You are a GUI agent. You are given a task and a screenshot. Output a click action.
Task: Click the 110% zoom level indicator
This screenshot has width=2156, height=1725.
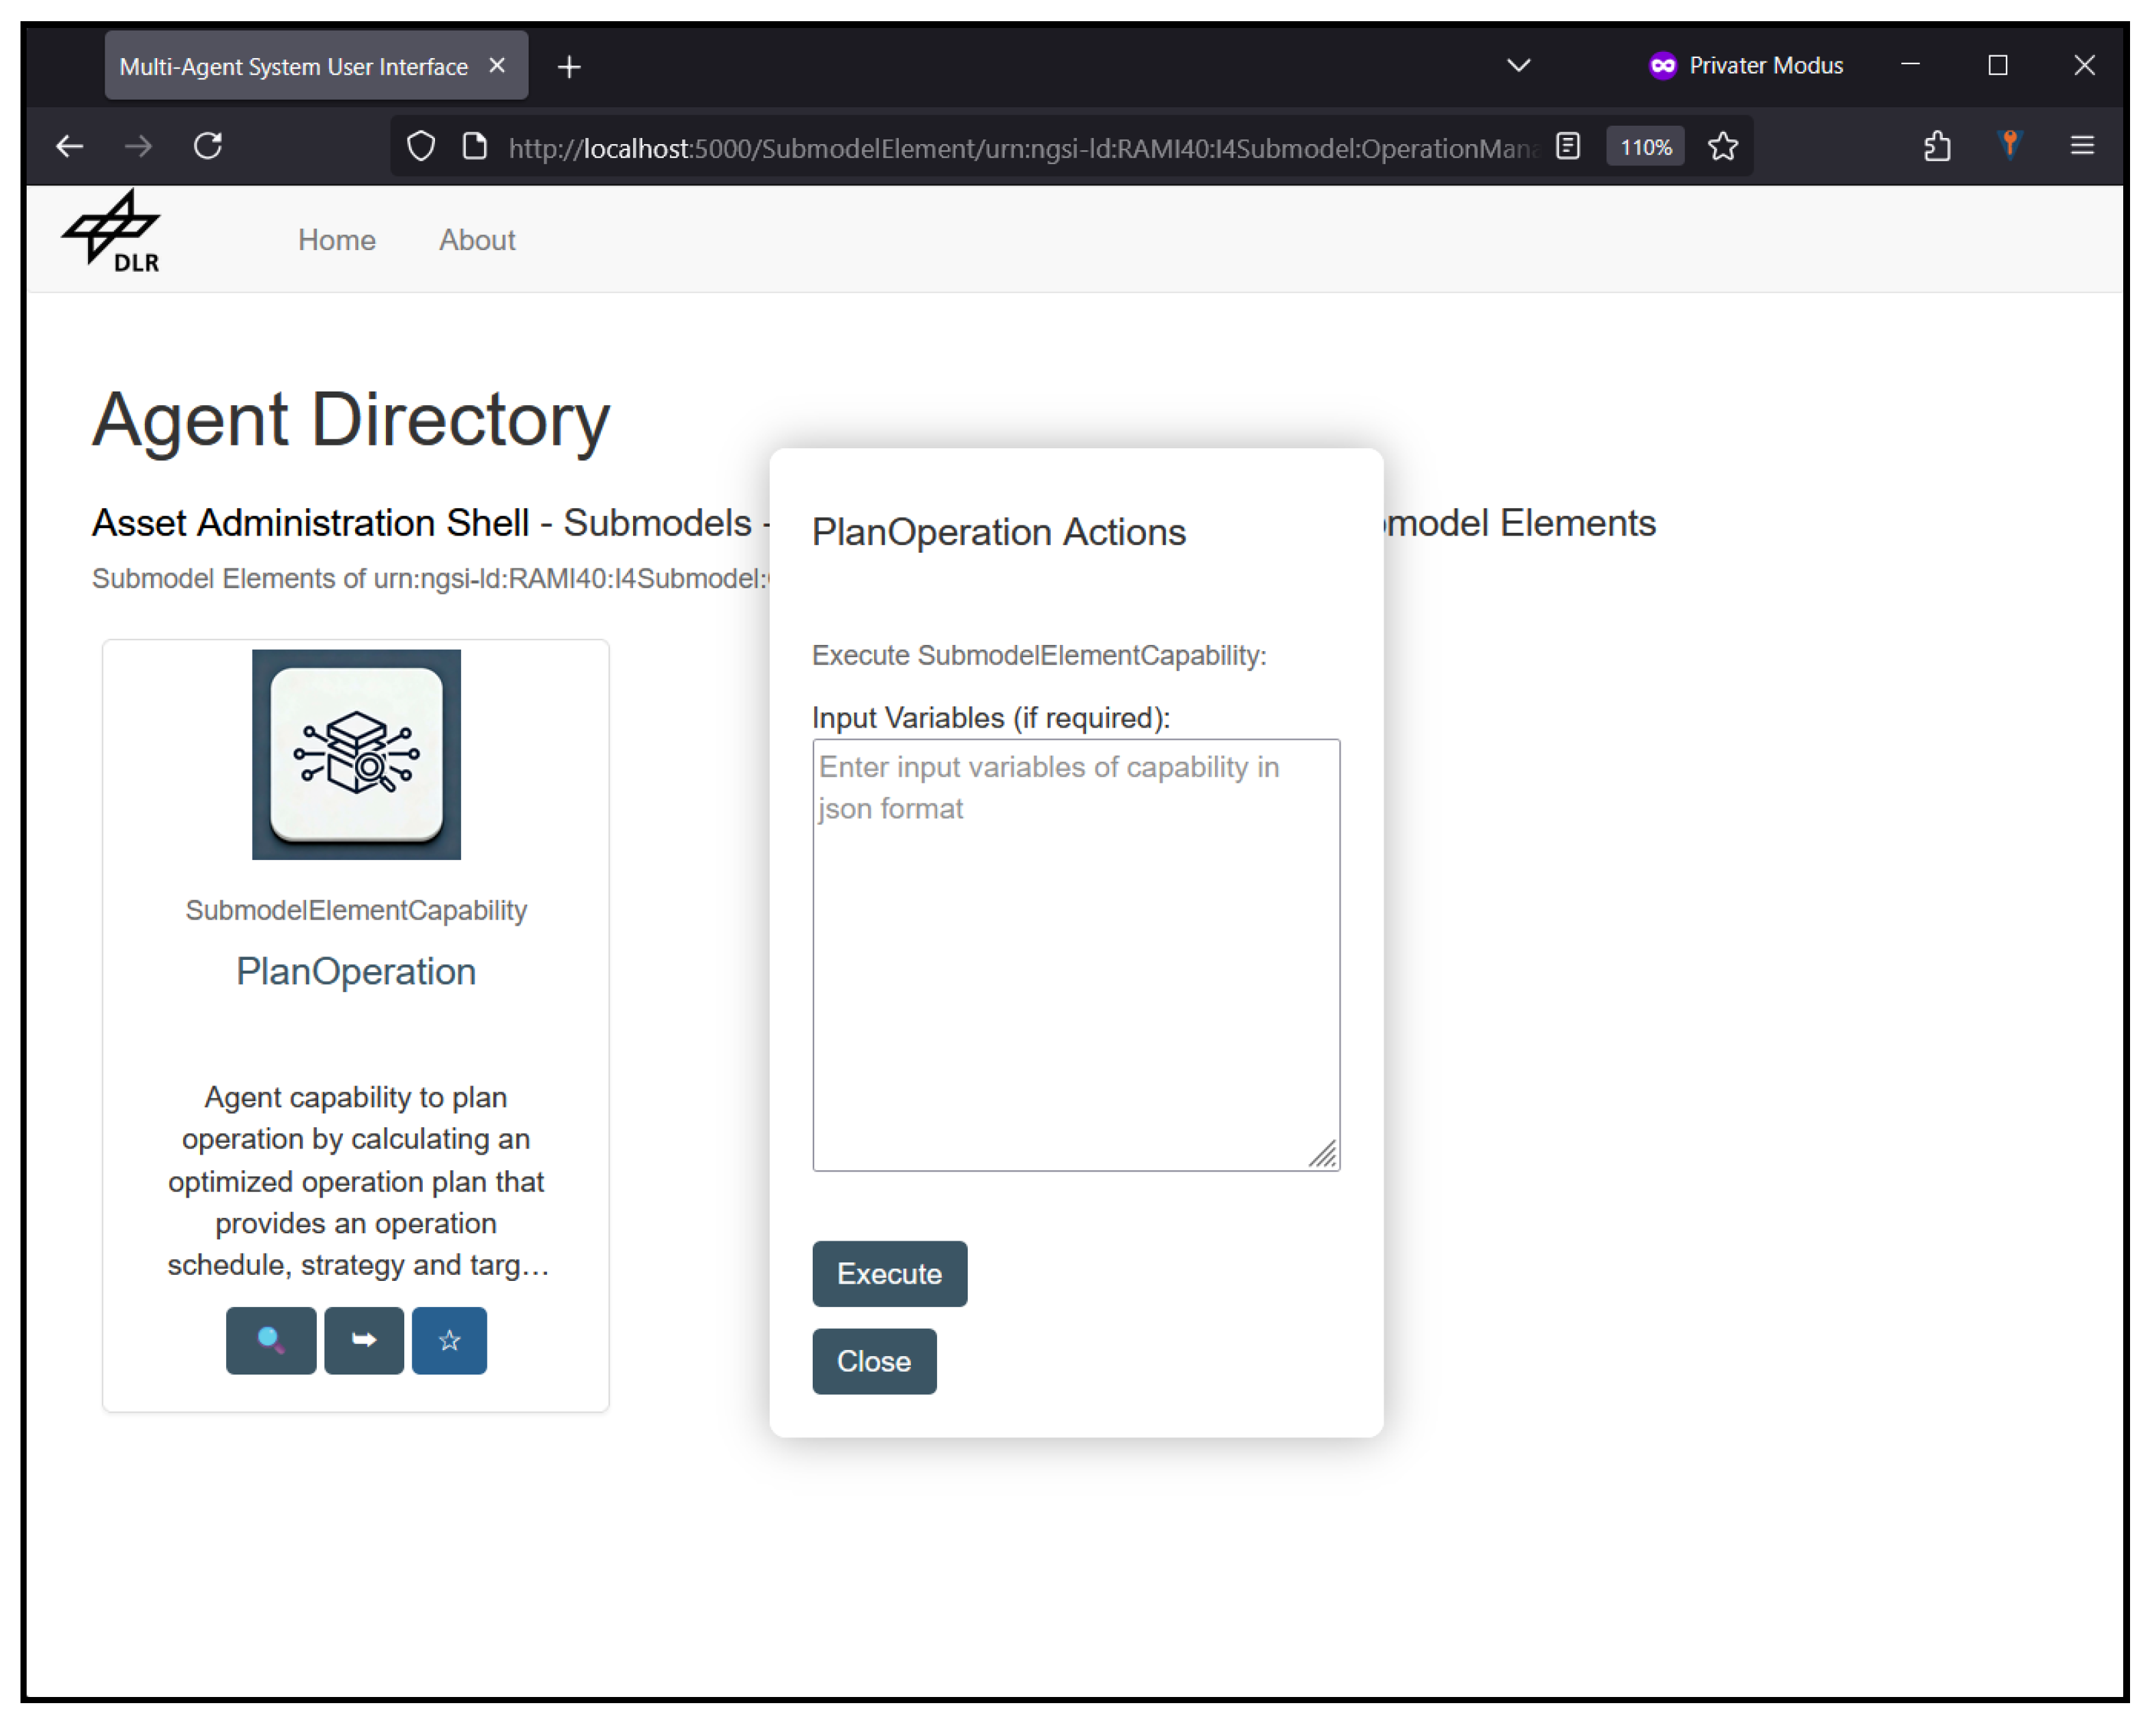[1645, 147]
